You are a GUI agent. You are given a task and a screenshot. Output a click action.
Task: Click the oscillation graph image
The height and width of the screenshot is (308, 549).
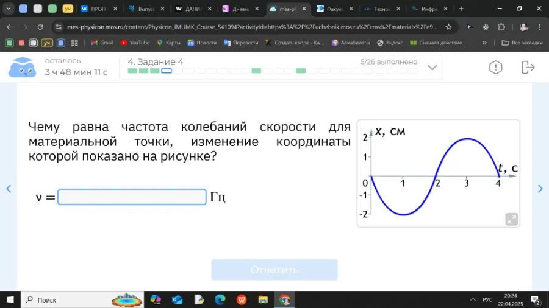[439, 173]
